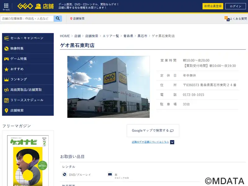Click the external-link icon on Google map button
The width and height of the screenshot is (248, 186).
[x=172, y=131]
